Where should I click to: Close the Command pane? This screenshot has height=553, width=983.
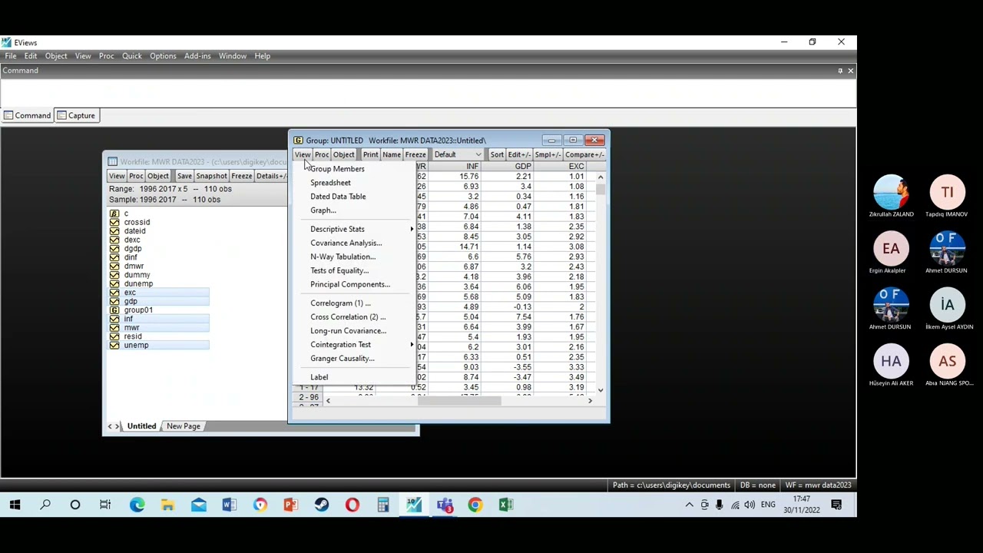(x=850, y=71)
